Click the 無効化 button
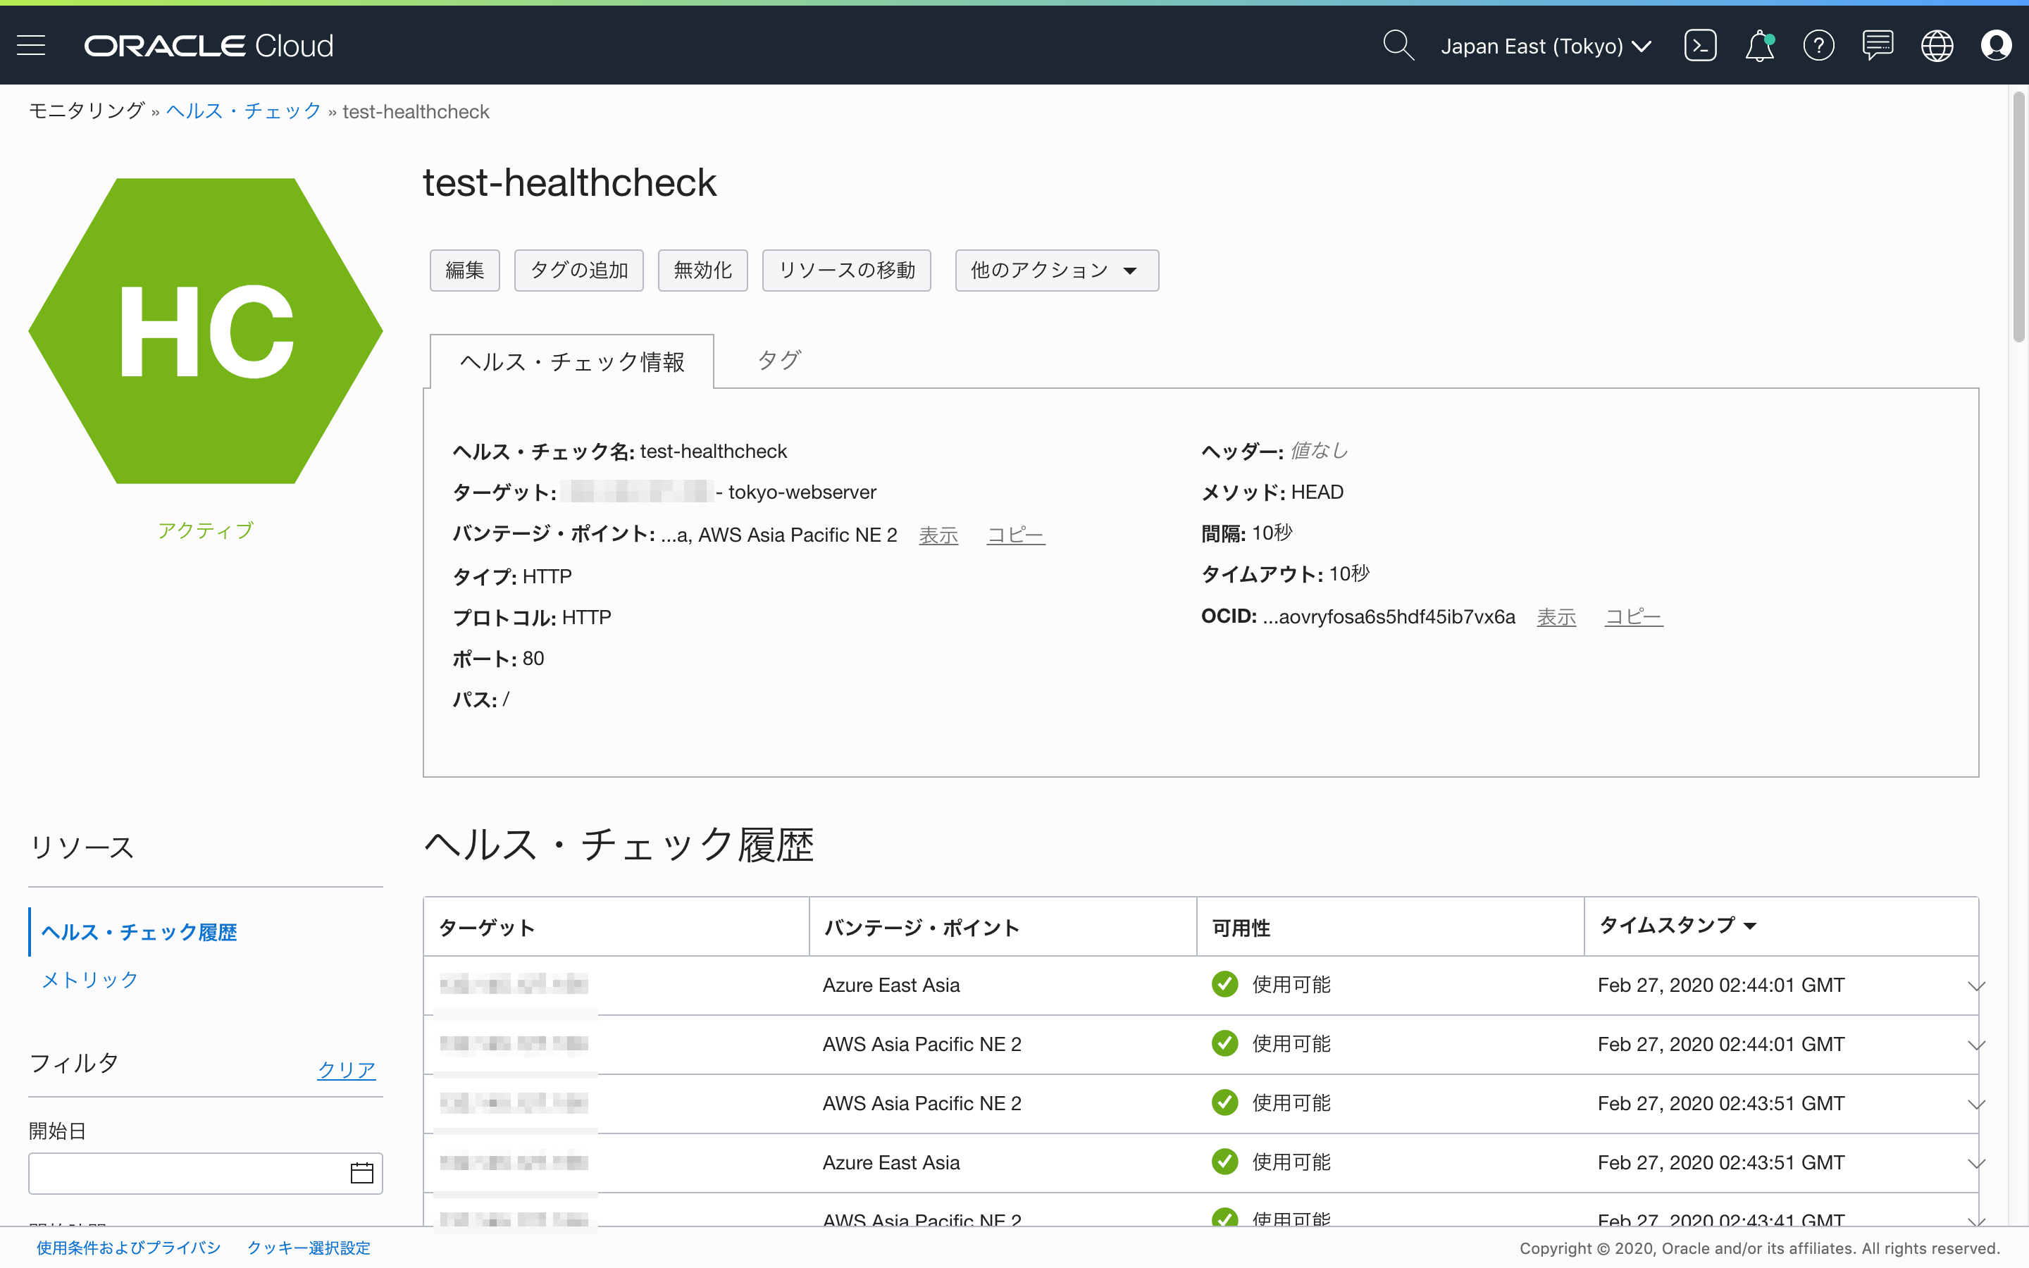This screenshot has height=1268, width=2029. [702, 270]
